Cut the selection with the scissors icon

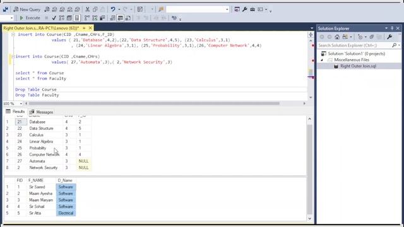[x=88, y=9]
